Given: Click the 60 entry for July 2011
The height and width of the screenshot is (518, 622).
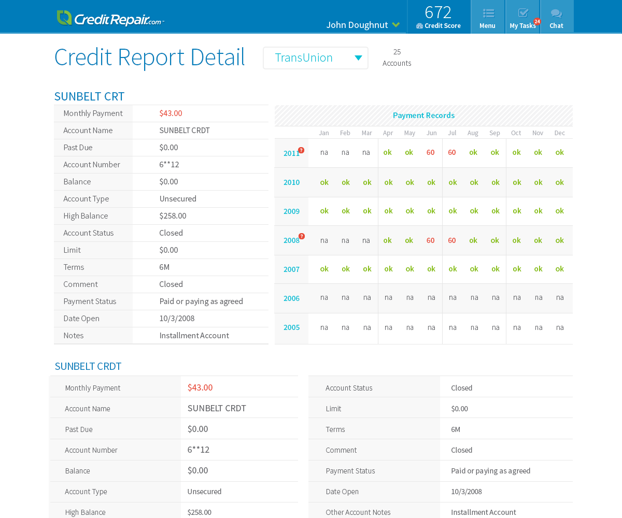Looking at the screenshot, I should [452, 152].
